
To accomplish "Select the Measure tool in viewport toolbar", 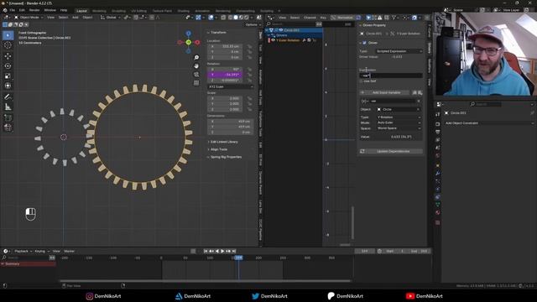I will point(8,107).
